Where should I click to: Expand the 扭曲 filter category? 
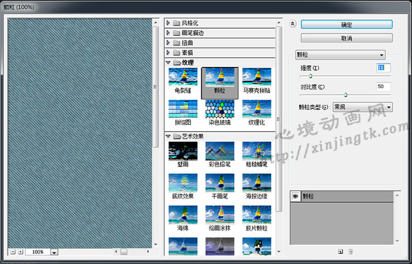(169, 43)
